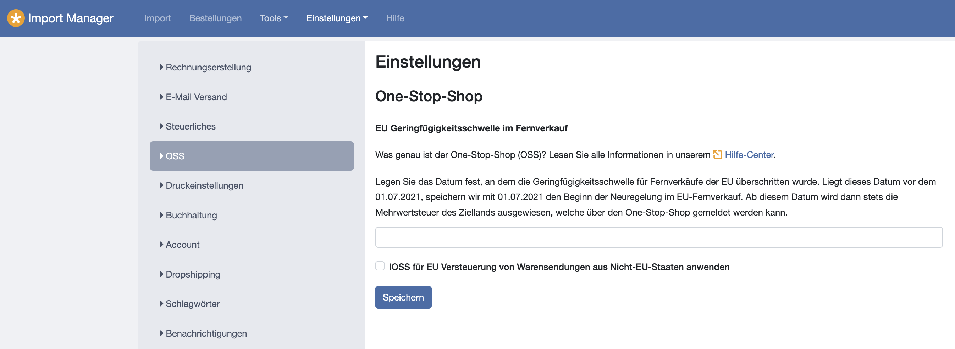This screenshot has height=349, width=955.
Task: Expand the caret beside E-Mail Versand
Action: pos(161,97)
